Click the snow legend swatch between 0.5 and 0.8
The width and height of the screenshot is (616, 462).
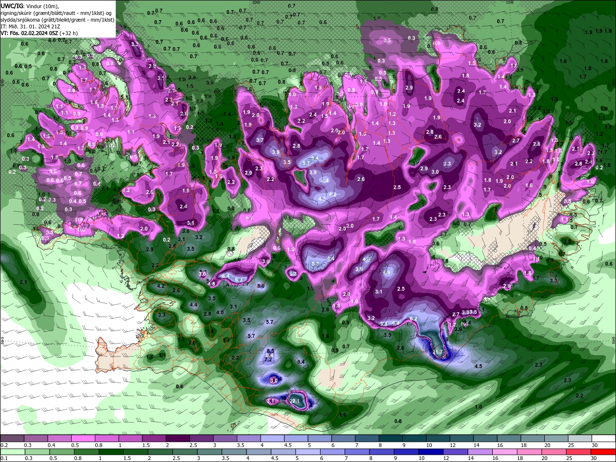click(83, 438)
